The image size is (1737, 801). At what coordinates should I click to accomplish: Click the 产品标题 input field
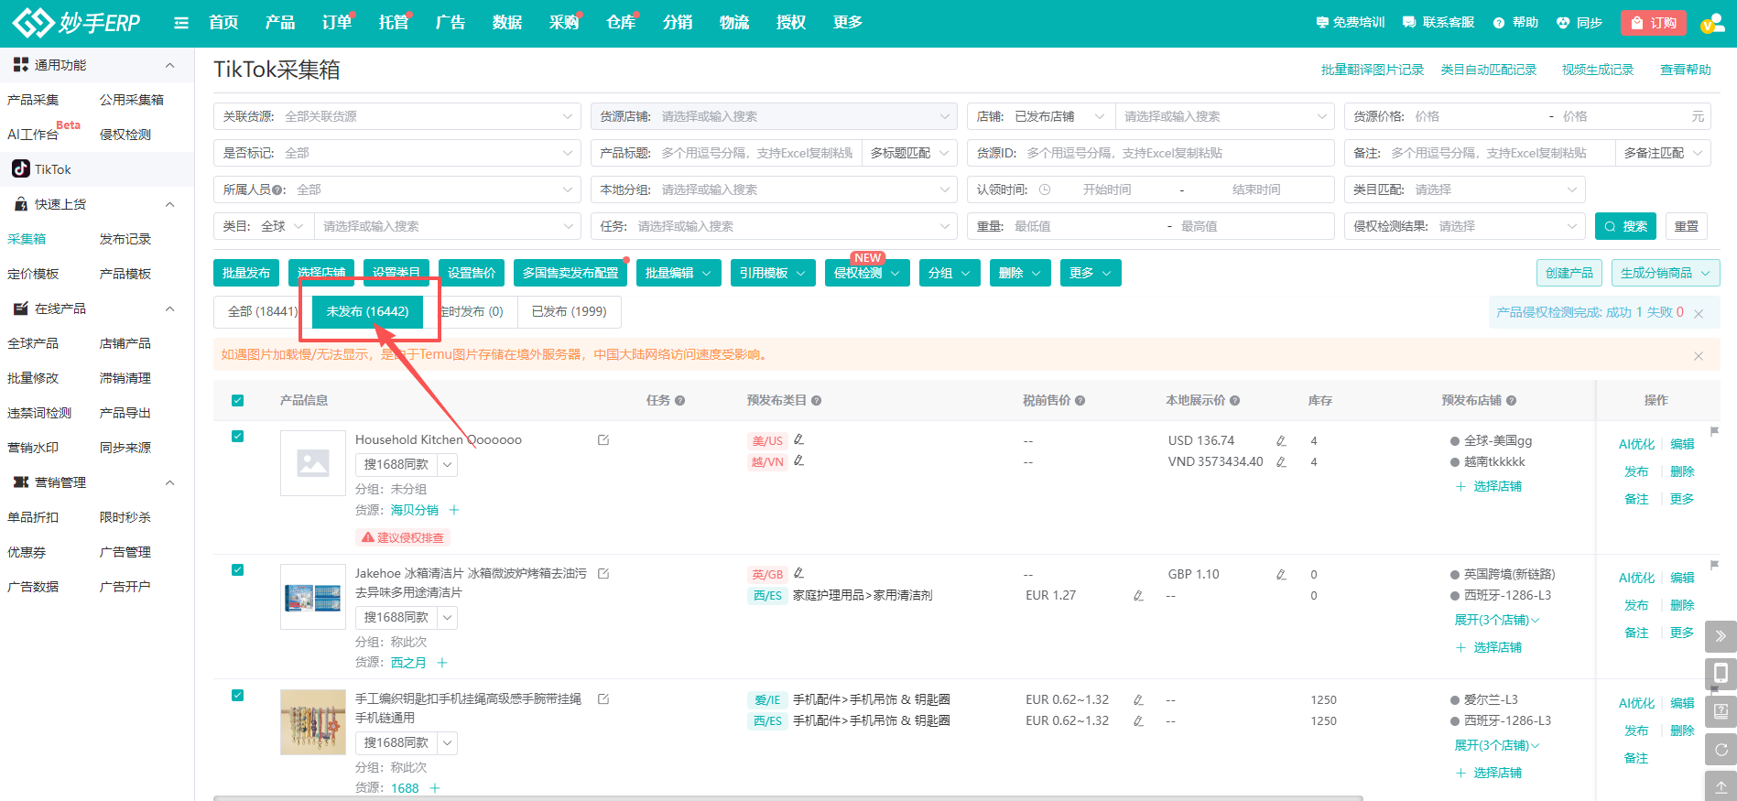[x=756, y=153]
